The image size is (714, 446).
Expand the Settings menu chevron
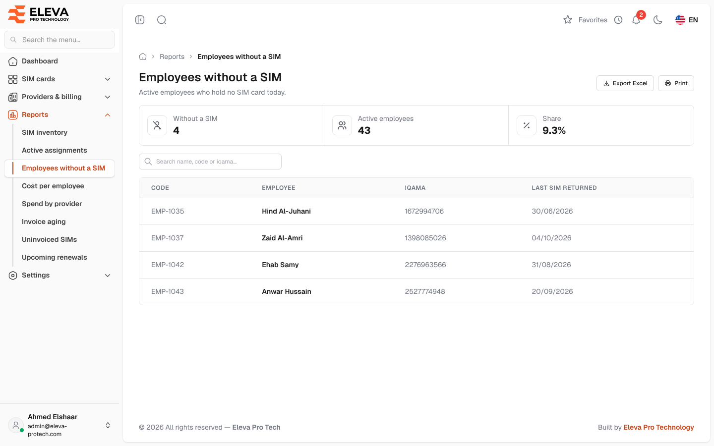[x=108, y=276]
